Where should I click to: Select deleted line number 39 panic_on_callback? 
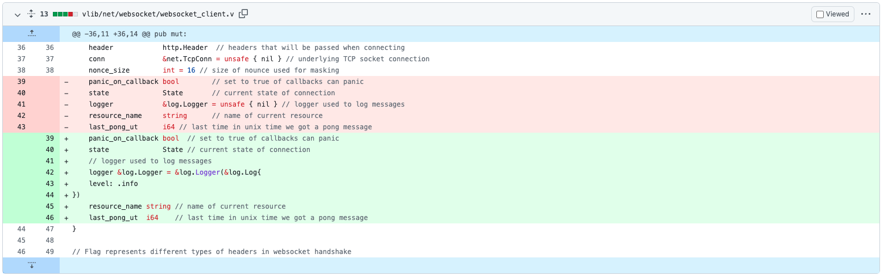tap(21, 82)
